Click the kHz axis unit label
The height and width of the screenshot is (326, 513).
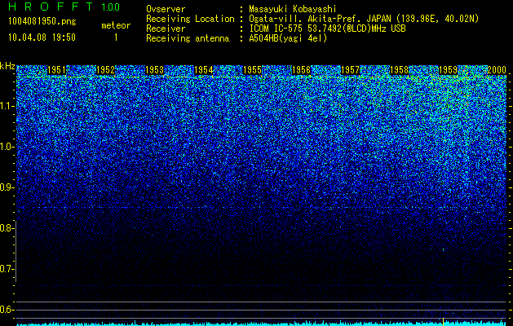tap(7, 66)
